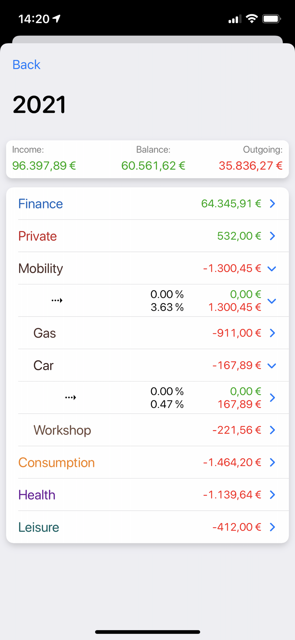The height and width of the screenshot is (640, 295).
Task: Tap the Balance total amount
Action: coord(153,166)
